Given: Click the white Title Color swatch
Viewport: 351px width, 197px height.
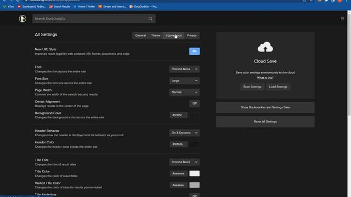Looking at the screenshot, I should (x=194, y=173).
